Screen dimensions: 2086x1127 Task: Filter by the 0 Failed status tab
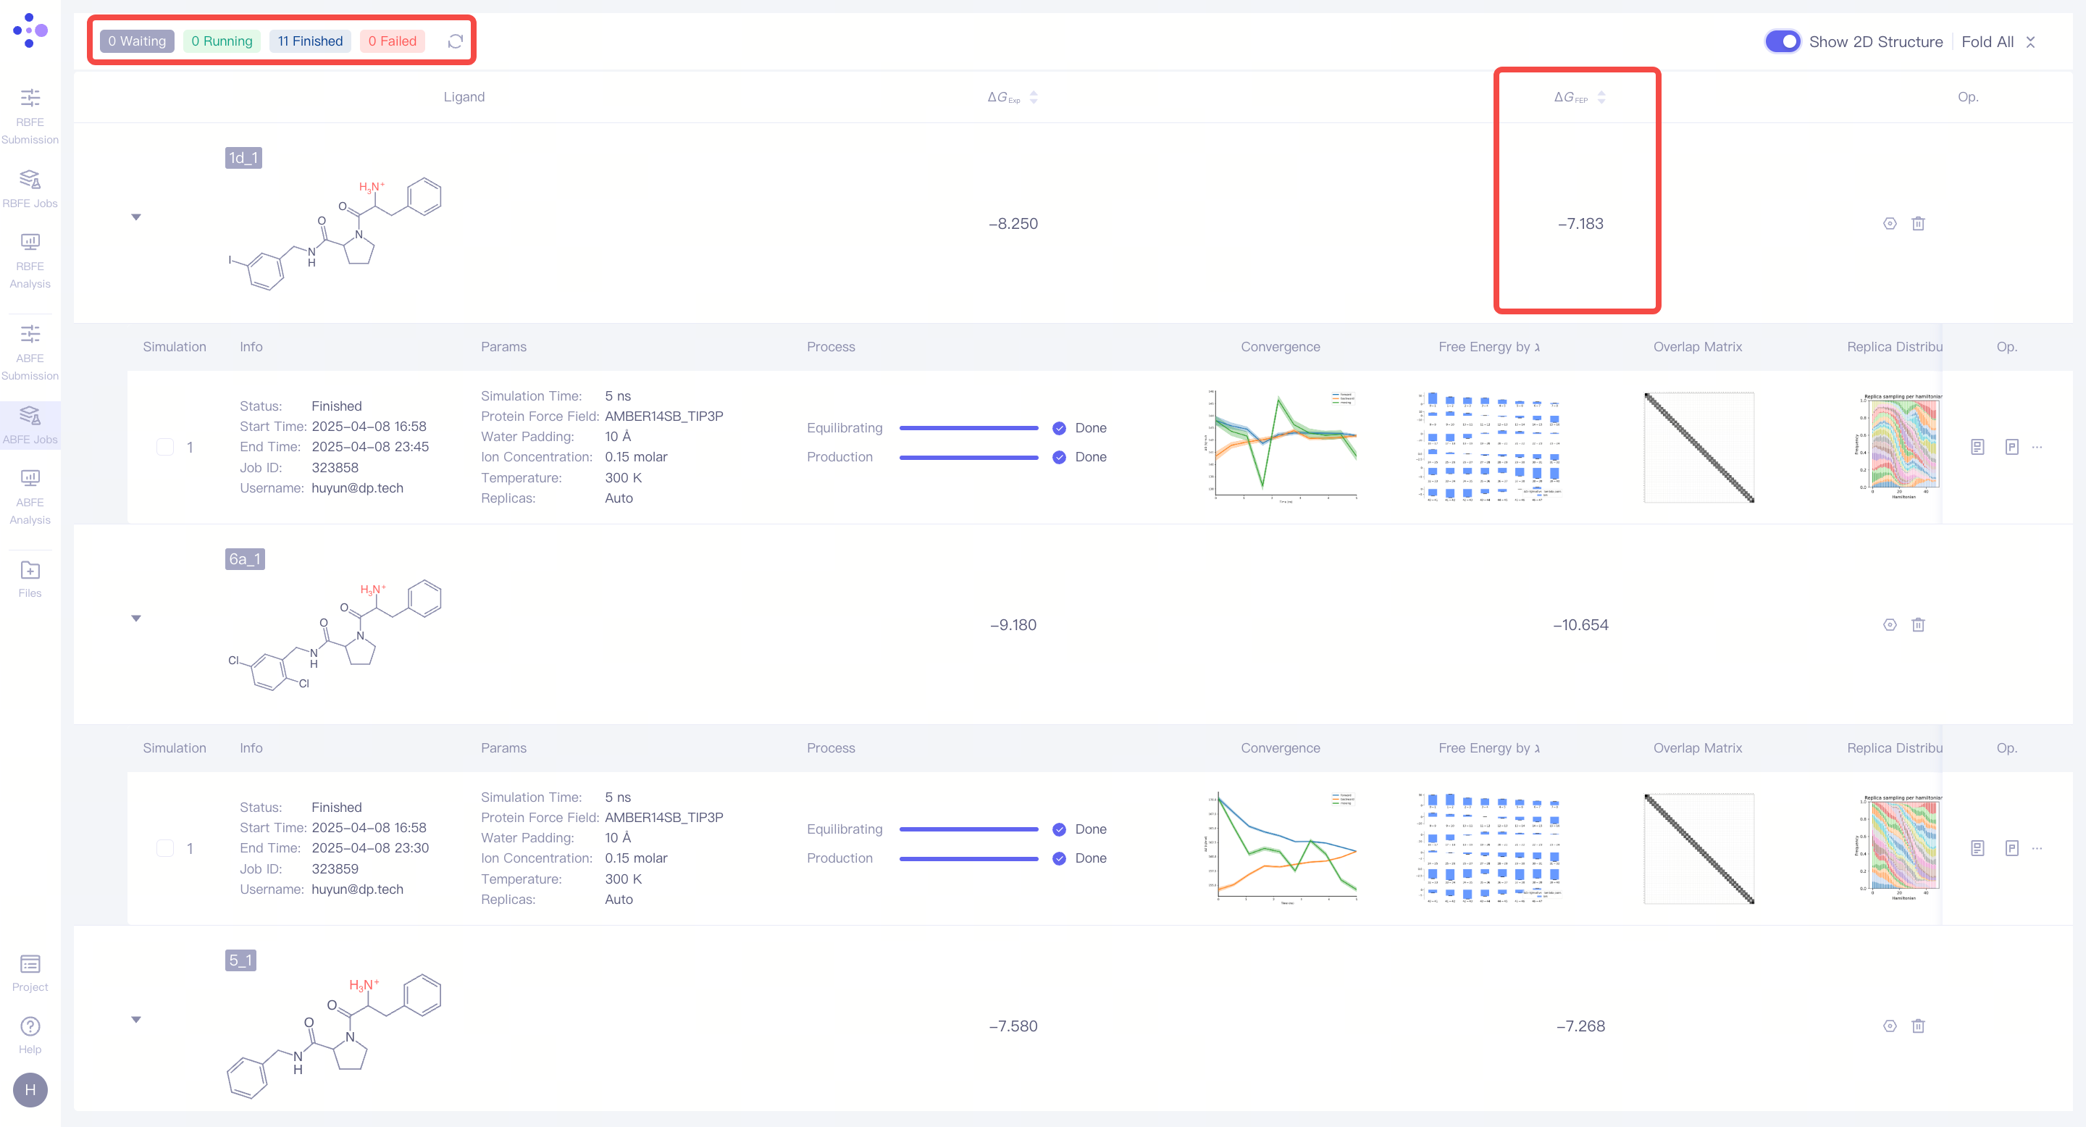click(x=392, y=41)
